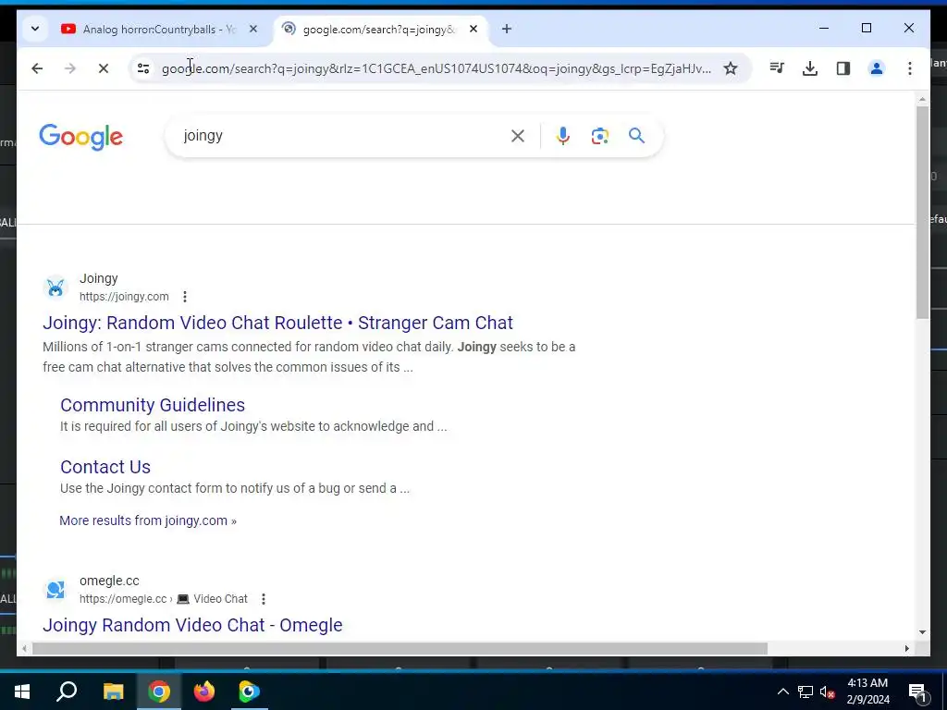Open the clock showing 4:13 AM

(x=867, y=692)
